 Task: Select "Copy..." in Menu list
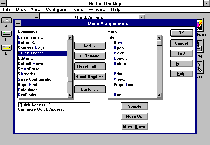coord(132,58)
